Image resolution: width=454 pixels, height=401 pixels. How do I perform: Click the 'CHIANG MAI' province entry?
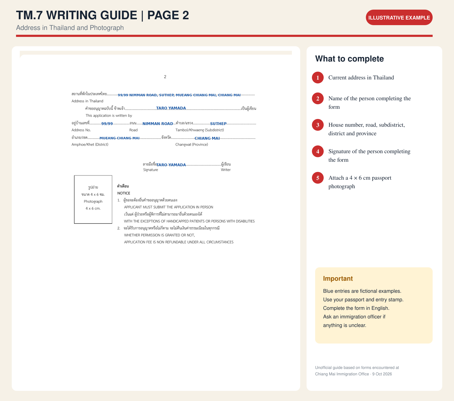coord(207,138)
